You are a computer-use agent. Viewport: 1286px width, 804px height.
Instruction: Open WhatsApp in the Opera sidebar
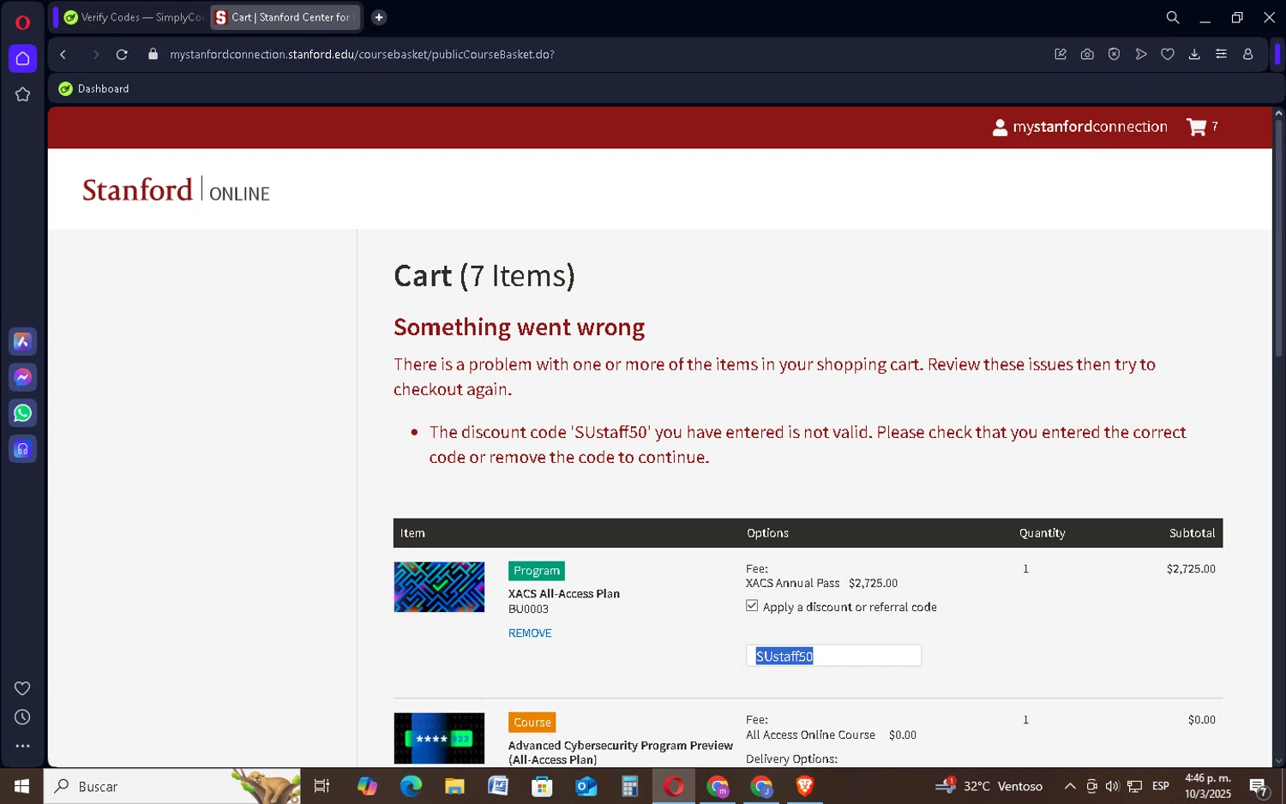point(23,413)
